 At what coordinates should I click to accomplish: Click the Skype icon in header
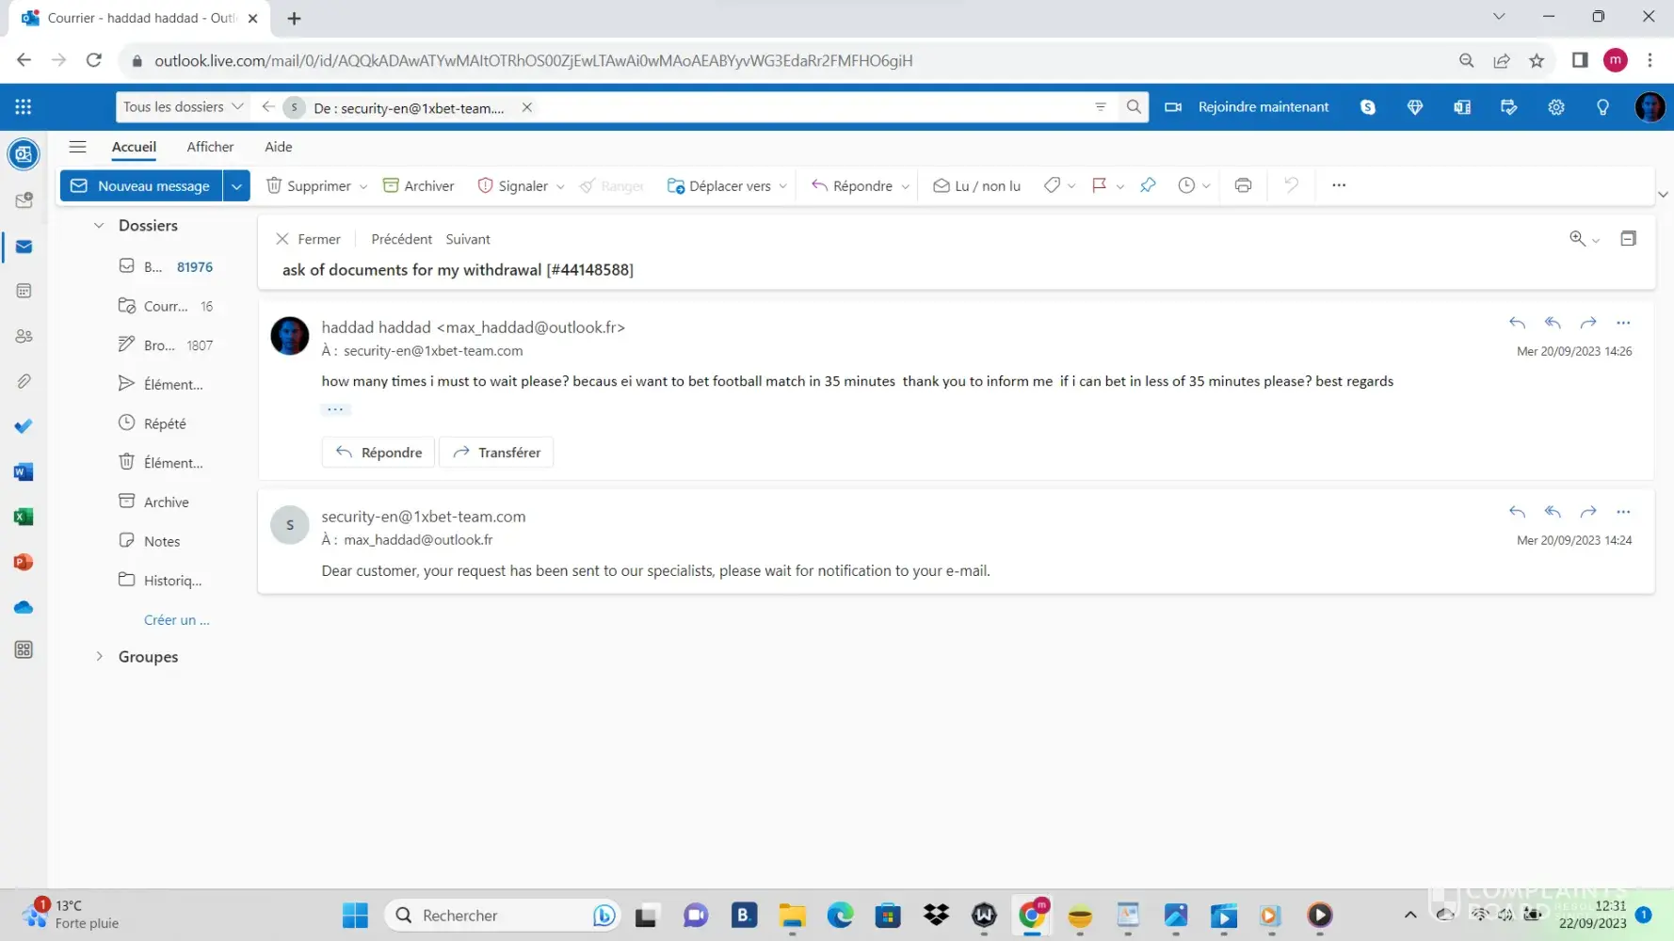pyautogui.click(x=1368, y=107)
